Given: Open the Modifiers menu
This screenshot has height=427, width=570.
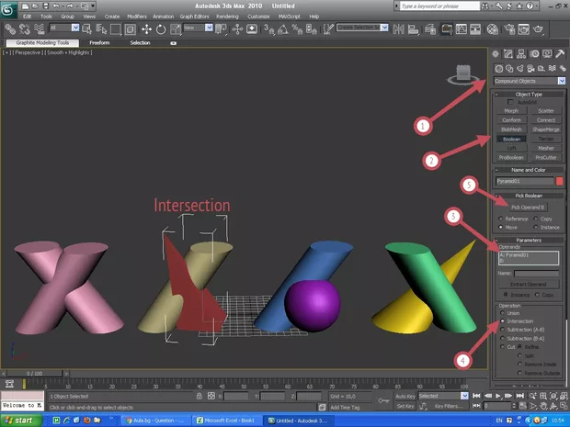Looking at the screenshot, I should tap(136, 17).
